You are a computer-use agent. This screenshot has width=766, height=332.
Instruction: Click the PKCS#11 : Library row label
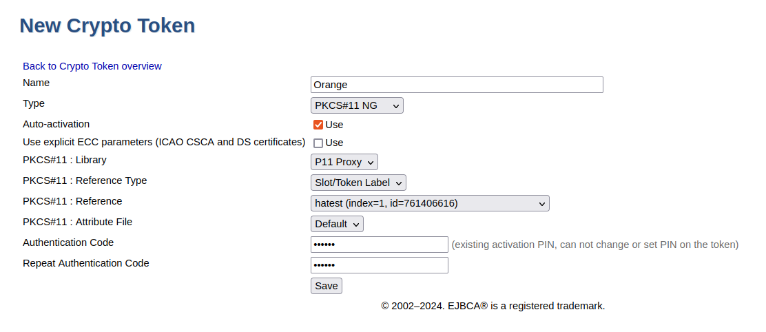tap(65, 160)
